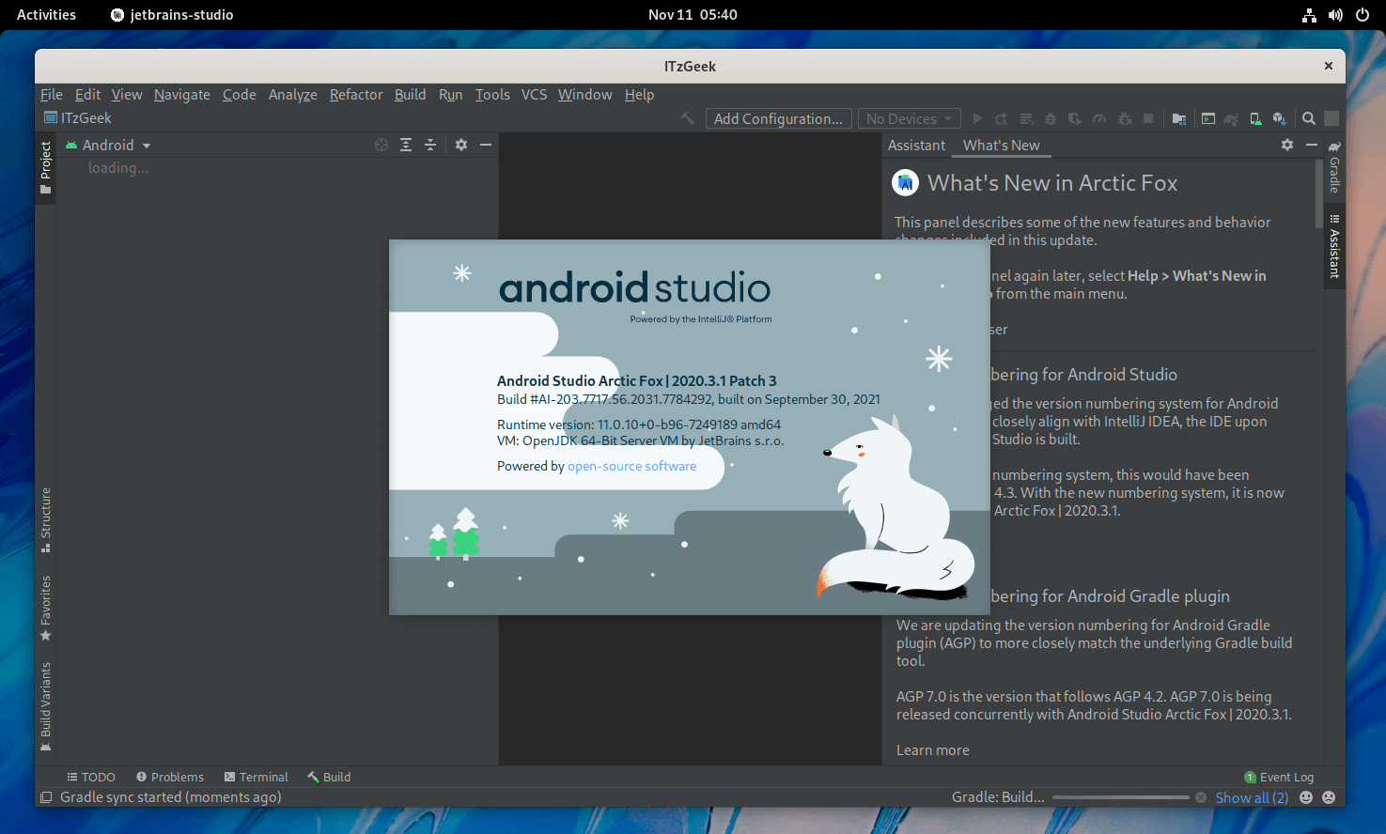Click the Show all (2) link
The image size is (1386, 834).
(1252, 797)
